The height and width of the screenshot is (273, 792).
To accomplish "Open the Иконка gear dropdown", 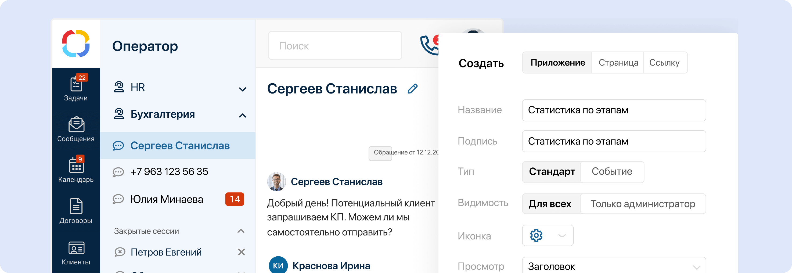I will [x=548, y=235].
